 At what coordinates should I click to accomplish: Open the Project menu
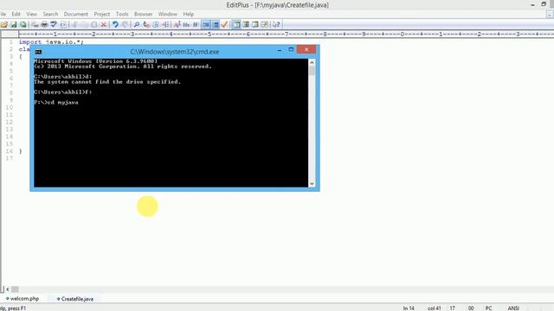[x=102, y=14]
